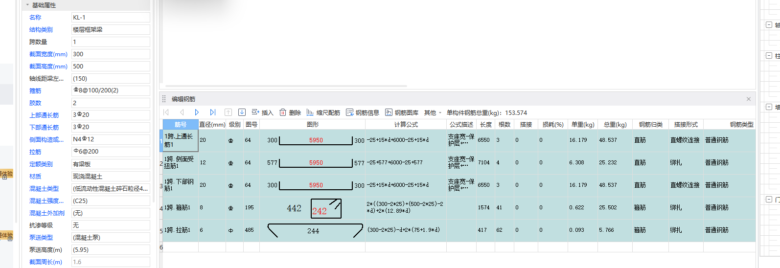Select row 1跨.箍筋1
This screenshot has width=780, height=268.
coord(180,208)
